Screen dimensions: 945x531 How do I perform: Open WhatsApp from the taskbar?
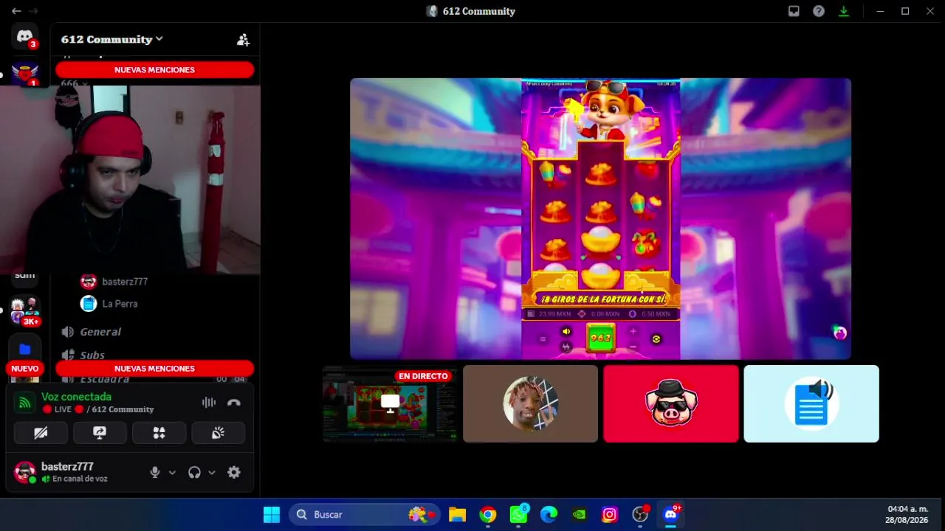coord(519,515)
